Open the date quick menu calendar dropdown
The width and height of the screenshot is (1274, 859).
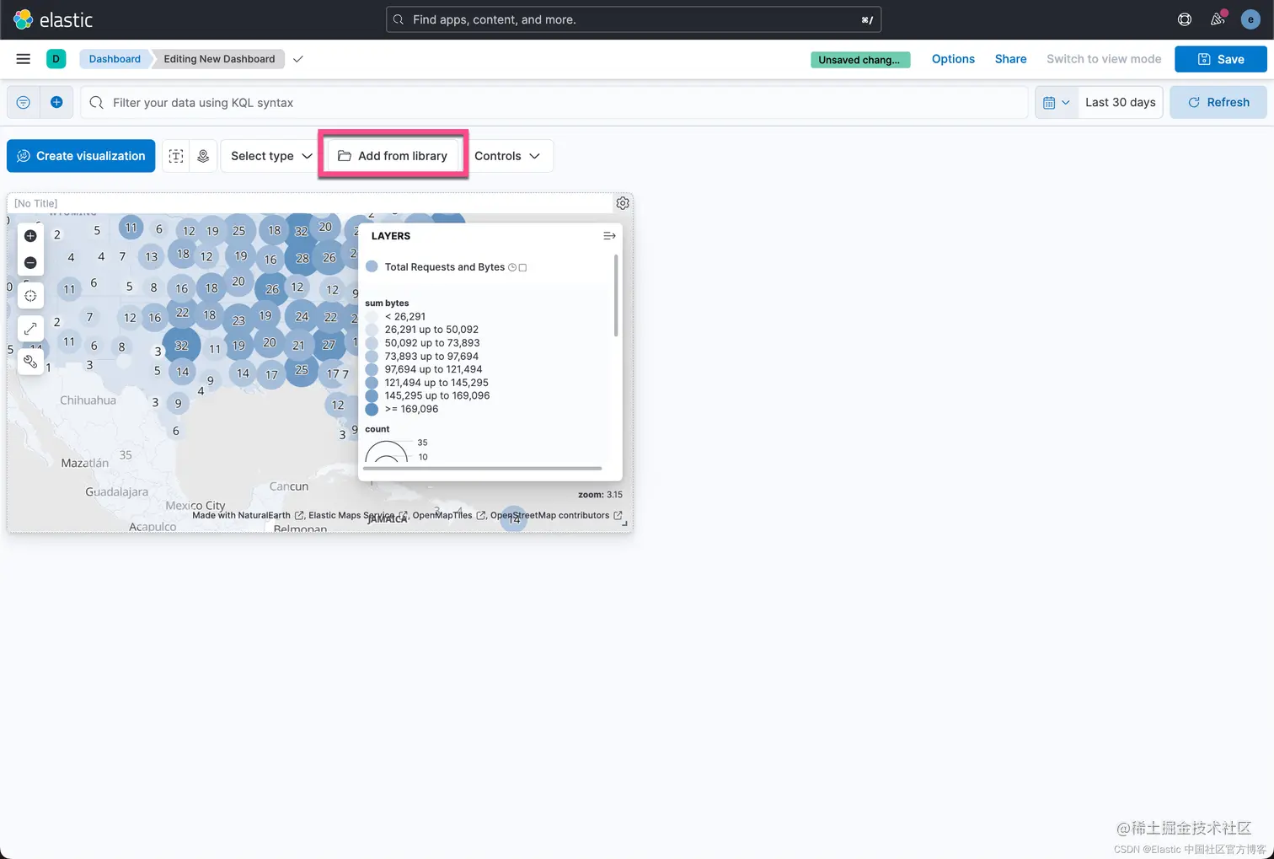point(1057,102)
